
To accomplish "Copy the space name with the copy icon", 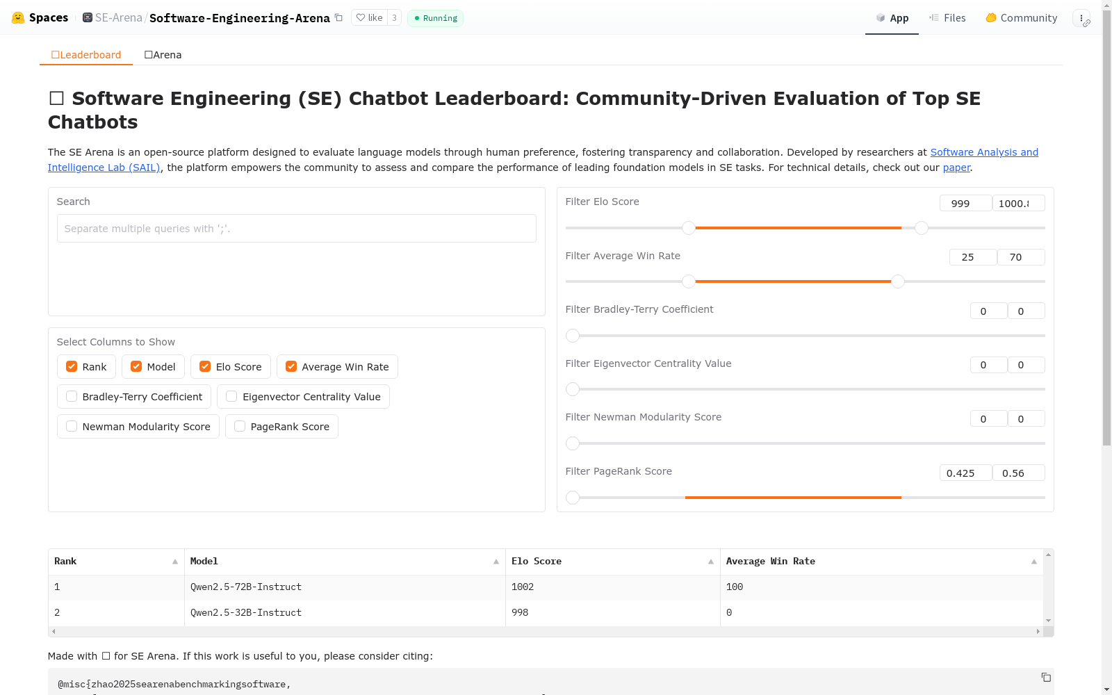I will [338, 17].
